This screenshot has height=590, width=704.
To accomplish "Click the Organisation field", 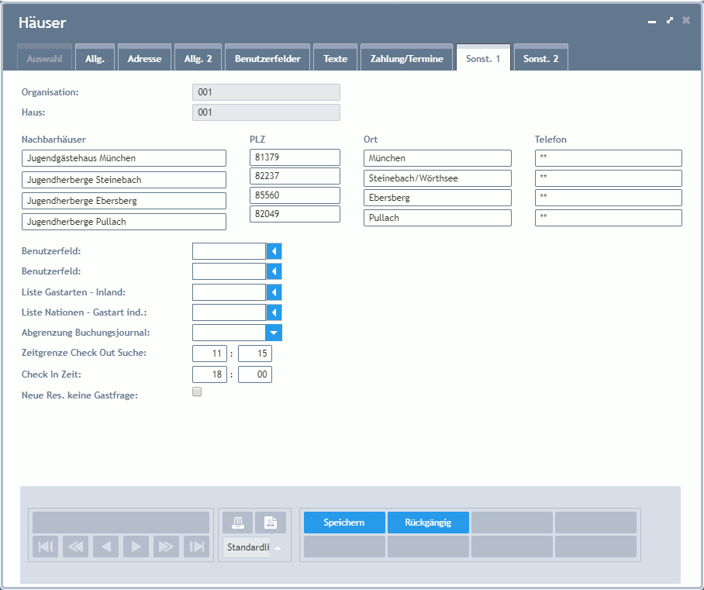I will (266, 92).
